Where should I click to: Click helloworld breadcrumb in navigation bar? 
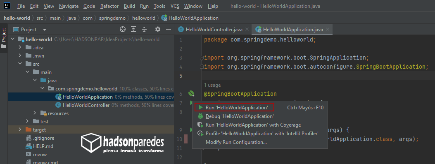coord(144,18)
